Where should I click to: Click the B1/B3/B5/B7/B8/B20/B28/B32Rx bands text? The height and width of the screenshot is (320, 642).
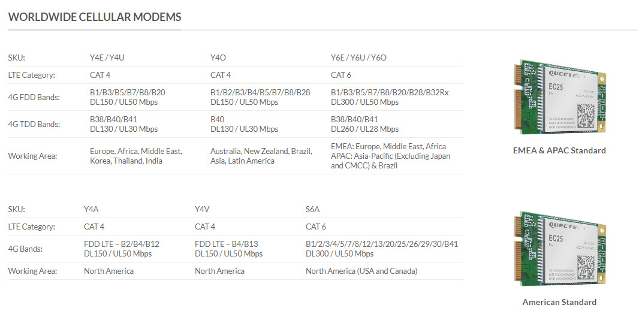[x=390, y=92]
